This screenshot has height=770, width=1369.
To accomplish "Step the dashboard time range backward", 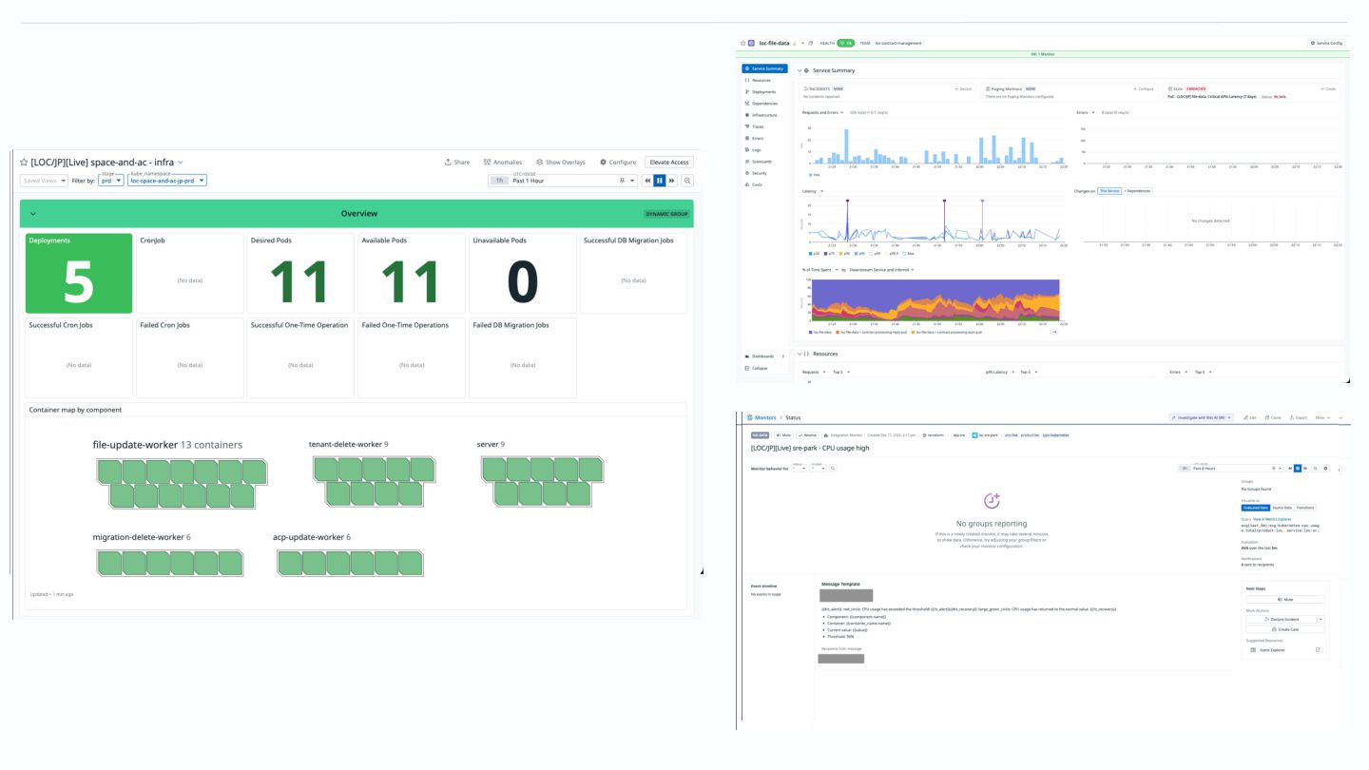I will (x=647, y=181).
